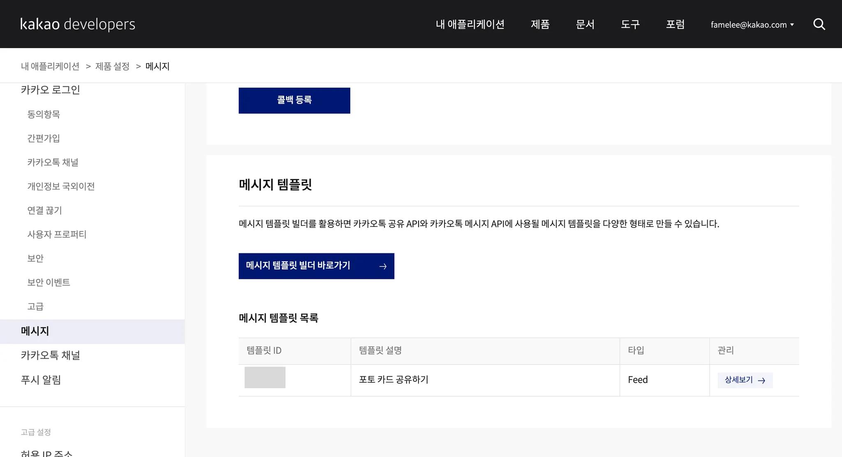Click 상세보기 for 포토 카드 공유하기 template
Viewport: 842px width, 457px height.
pos(745,380)
